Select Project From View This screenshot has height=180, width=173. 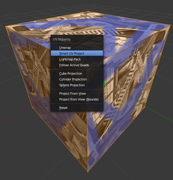click(77, 93)
